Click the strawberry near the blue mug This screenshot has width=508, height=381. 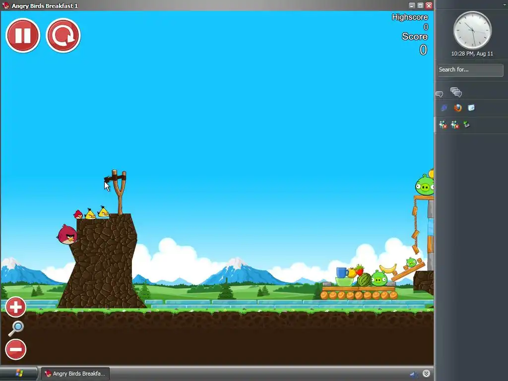coord(359,269)
